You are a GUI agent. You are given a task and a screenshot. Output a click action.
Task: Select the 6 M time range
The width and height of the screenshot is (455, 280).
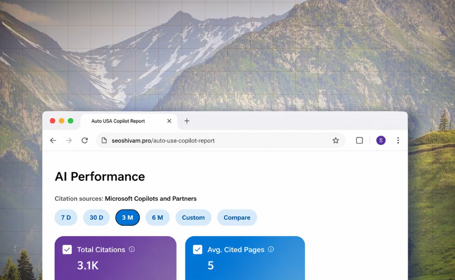[x=157, y=218]
